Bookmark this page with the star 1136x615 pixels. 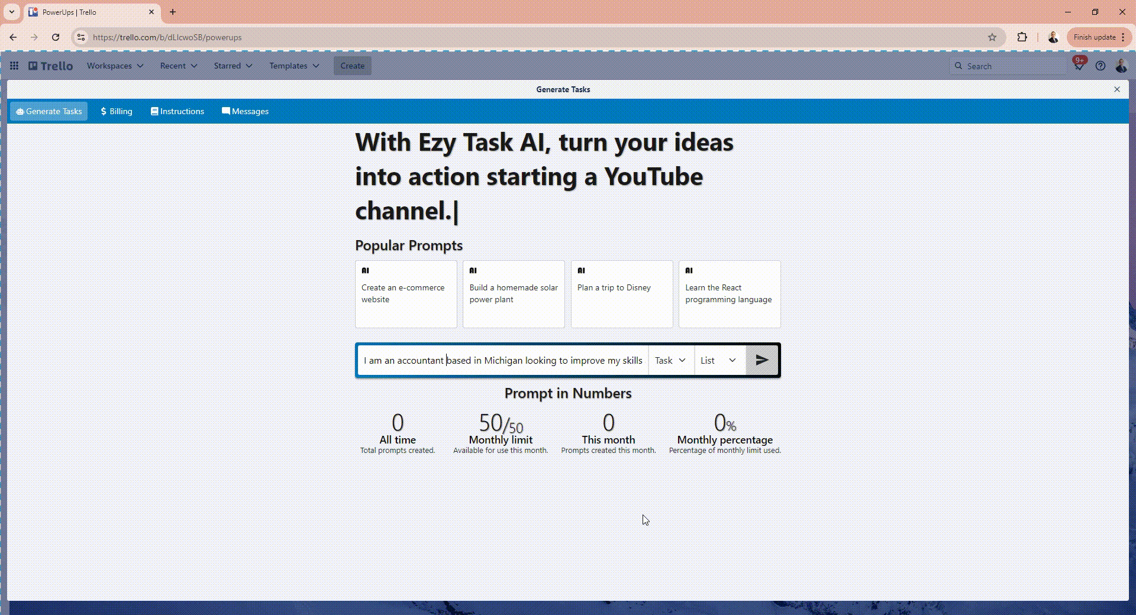(992, 37)
